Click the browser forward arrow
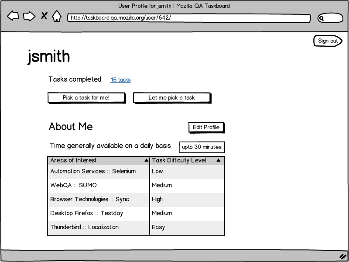Image resolution: width=349 pixels, height=262 pixels. click(x=29, y=16)
